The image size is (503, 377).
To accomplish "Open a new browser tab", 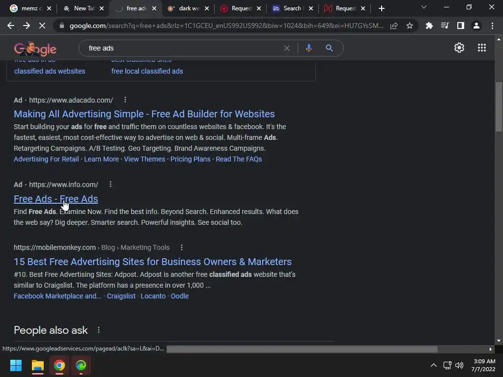I will coord(381,8).
